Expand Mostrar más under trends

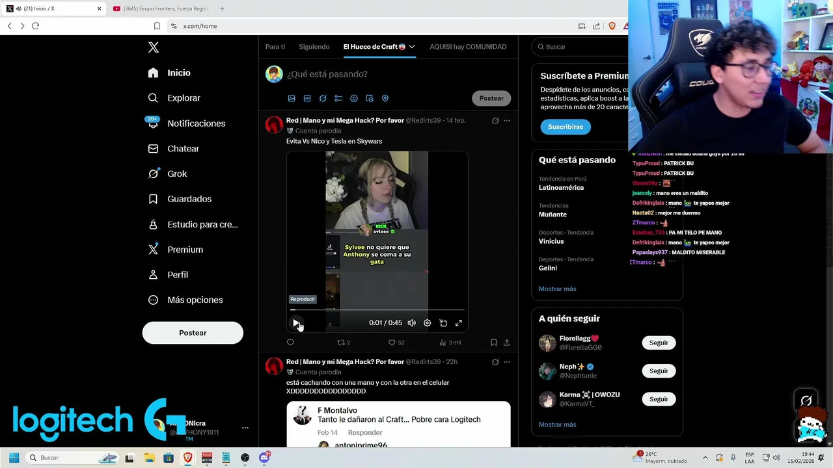pyautogui.click(x=558, y=289)
